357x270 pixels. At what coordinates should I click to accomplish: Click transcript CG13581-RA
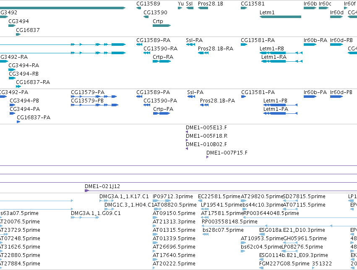[258, 40]
